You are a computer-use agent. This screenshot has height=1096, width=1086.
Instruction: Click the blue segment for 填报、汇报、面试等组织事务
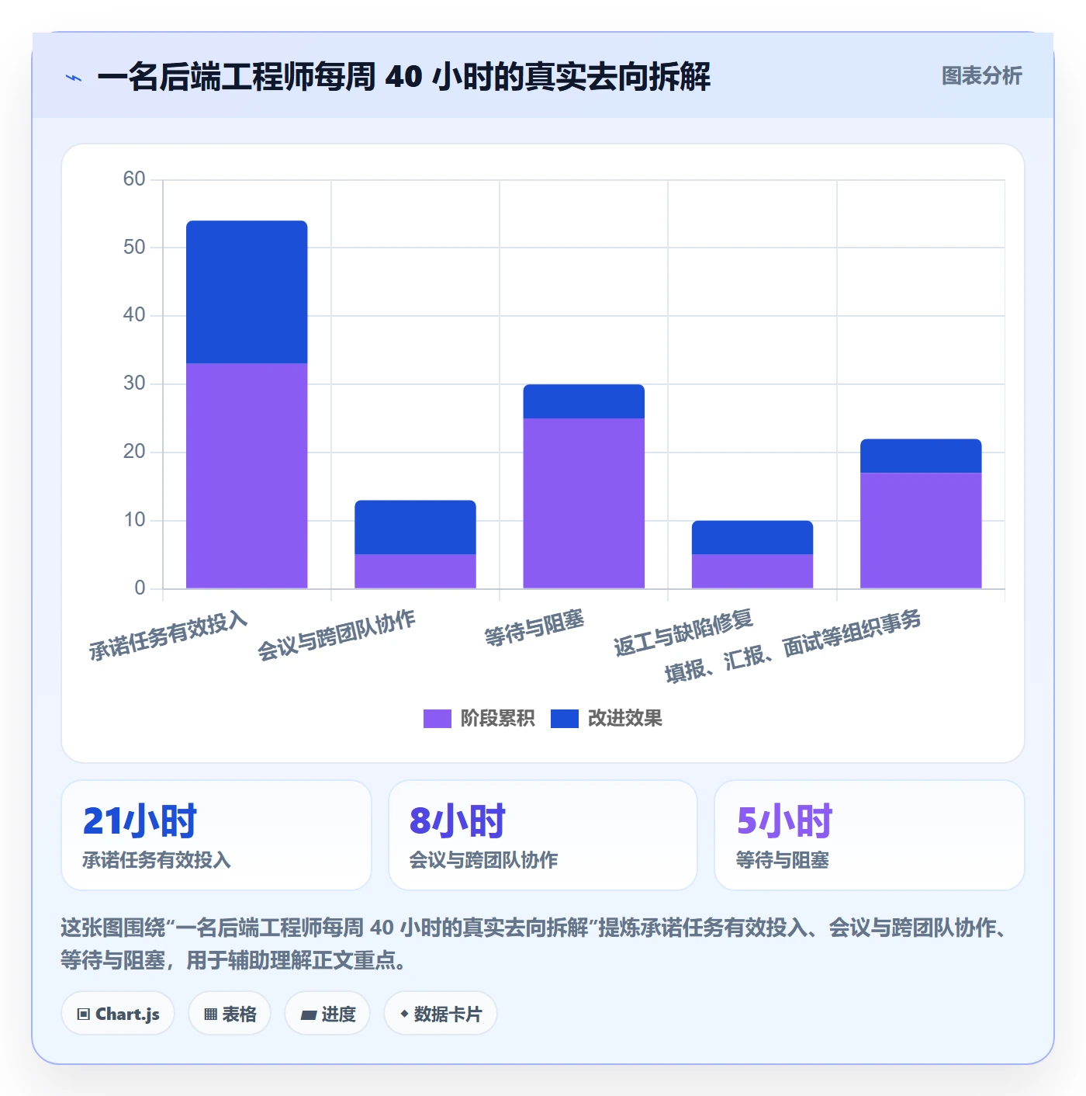click(x=921, y=456)
